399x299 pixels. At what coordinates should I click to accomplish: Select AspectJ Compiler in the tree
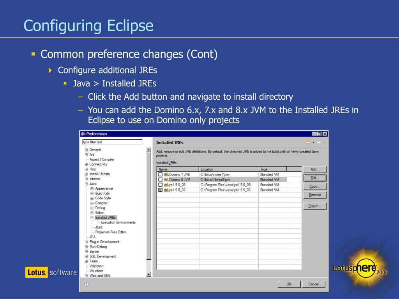click(102, 159)
